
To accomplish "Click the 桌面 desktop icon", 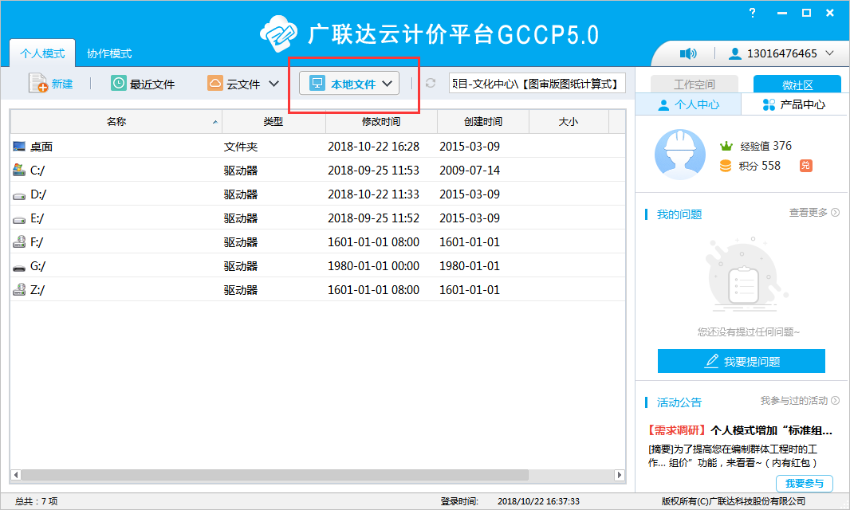I will (x=19, y=147).
